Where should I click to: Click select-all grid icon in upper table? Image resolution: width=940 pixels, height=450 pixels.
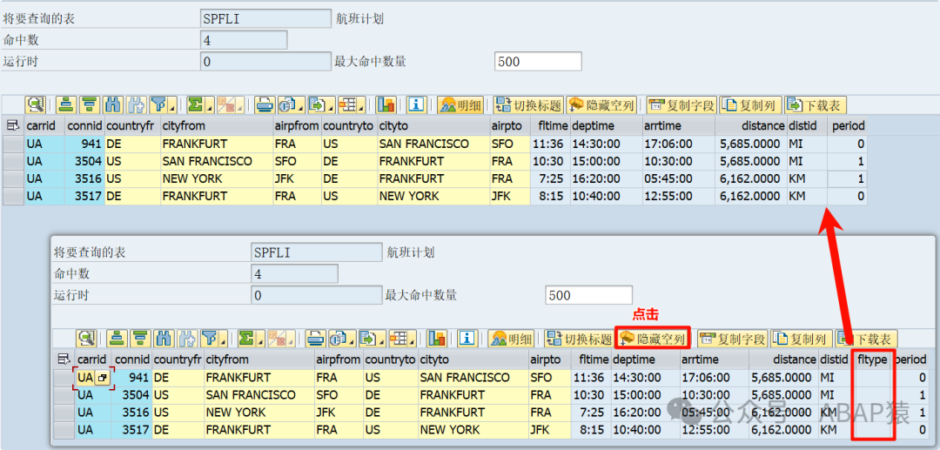pos(12,126)
